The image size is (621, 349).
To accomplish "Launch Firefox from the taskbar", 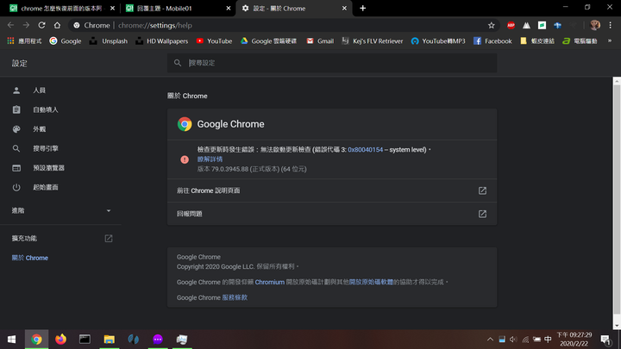I will [60, 340].
